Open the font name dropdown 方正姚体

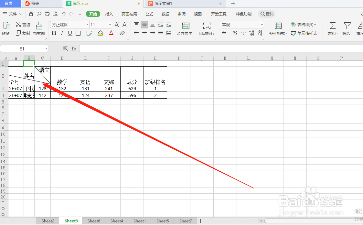tap(88, 25)
